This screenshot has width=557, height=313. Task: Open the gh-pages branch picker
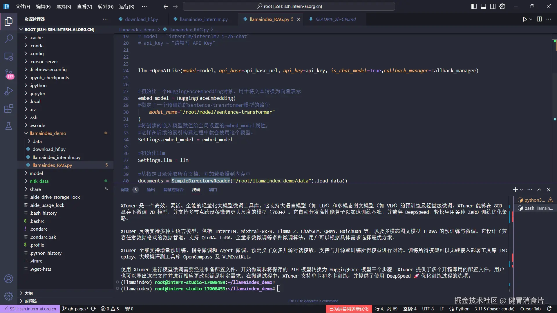pyautogui.click(x=75, y=309)
